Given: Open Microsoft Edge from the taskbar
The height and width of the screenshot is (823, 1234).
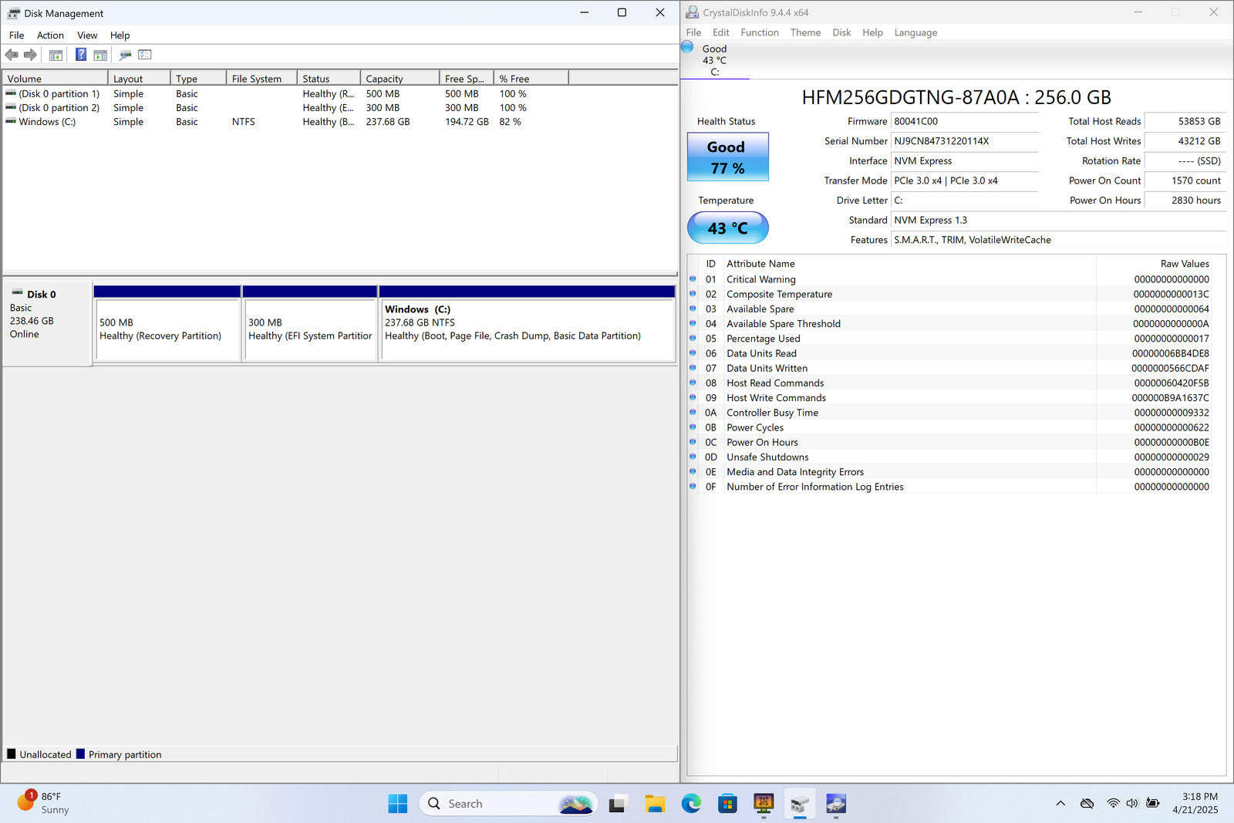Looking at the screenshot, I should (x=691, y=804).
